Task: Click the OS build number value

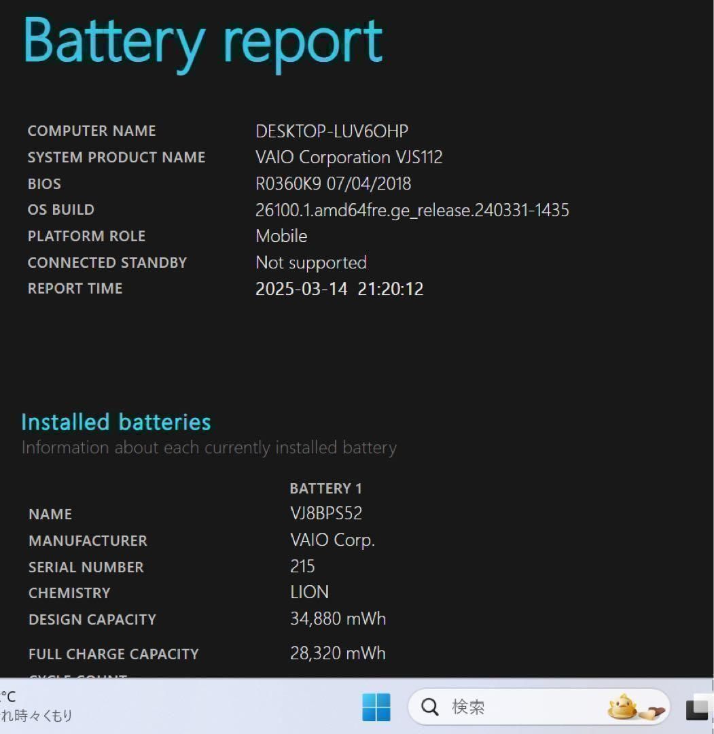Action: 412,210
